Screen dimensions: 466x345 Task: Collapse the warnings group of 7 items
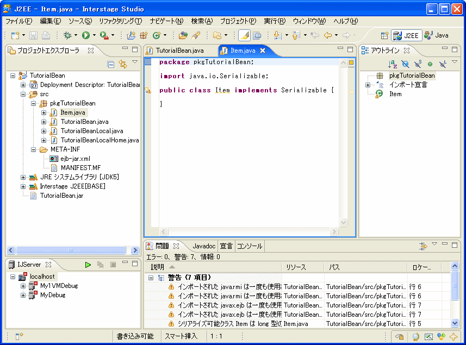click(x=151, y=278)
